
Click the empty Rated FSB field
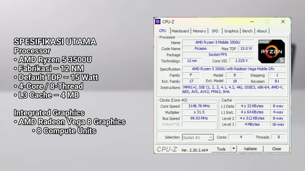[199, 124]
